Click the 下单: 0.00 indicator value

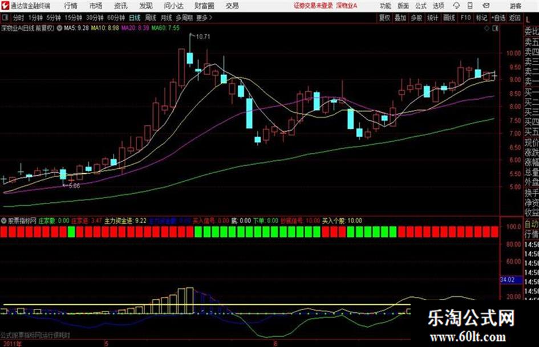[x=266, y=221]
